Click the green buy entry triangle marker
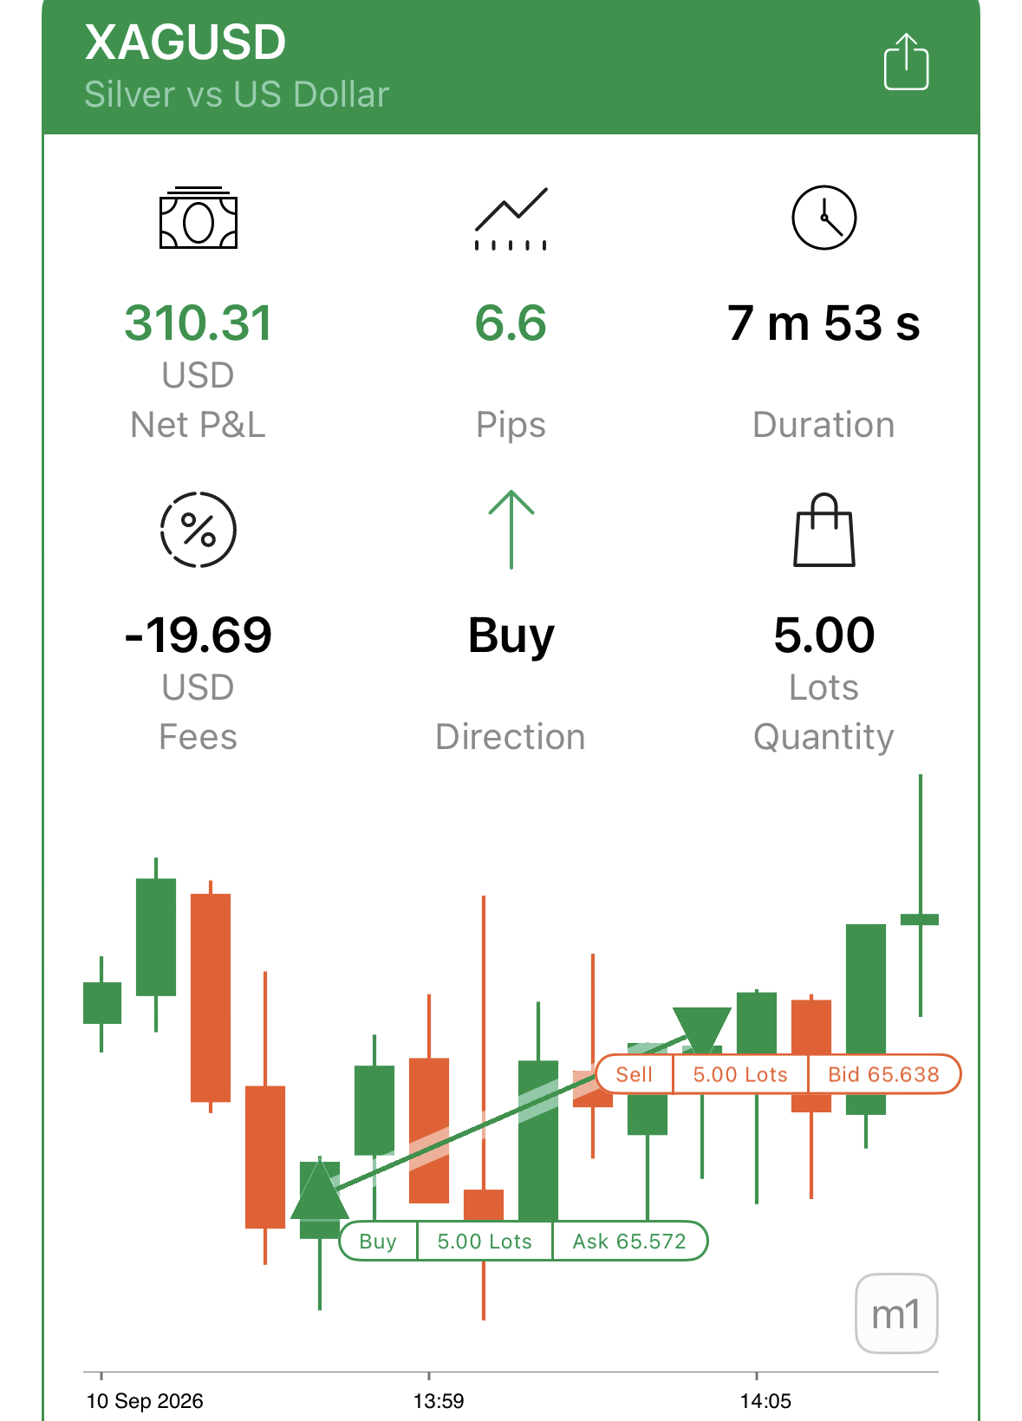The image size is (1022, 1421). (x=320, y=1189)
